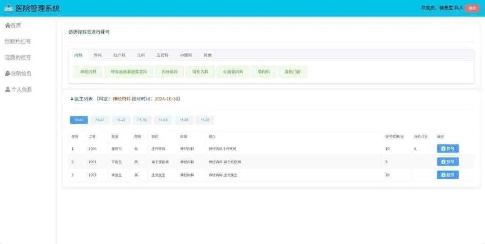Open 我的挂号 in the sidebar
Screen dimensions: 485x244
[18, 57]
